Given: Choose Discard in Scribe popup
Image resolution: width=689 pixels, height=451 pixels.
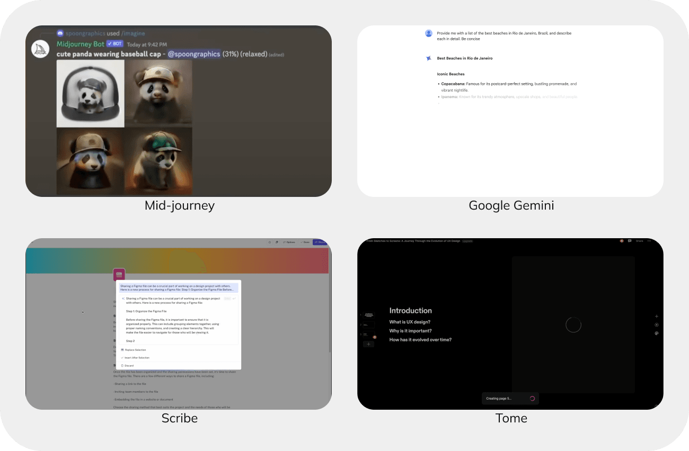Looking at the screenshot, I should [x=127, y=366].
